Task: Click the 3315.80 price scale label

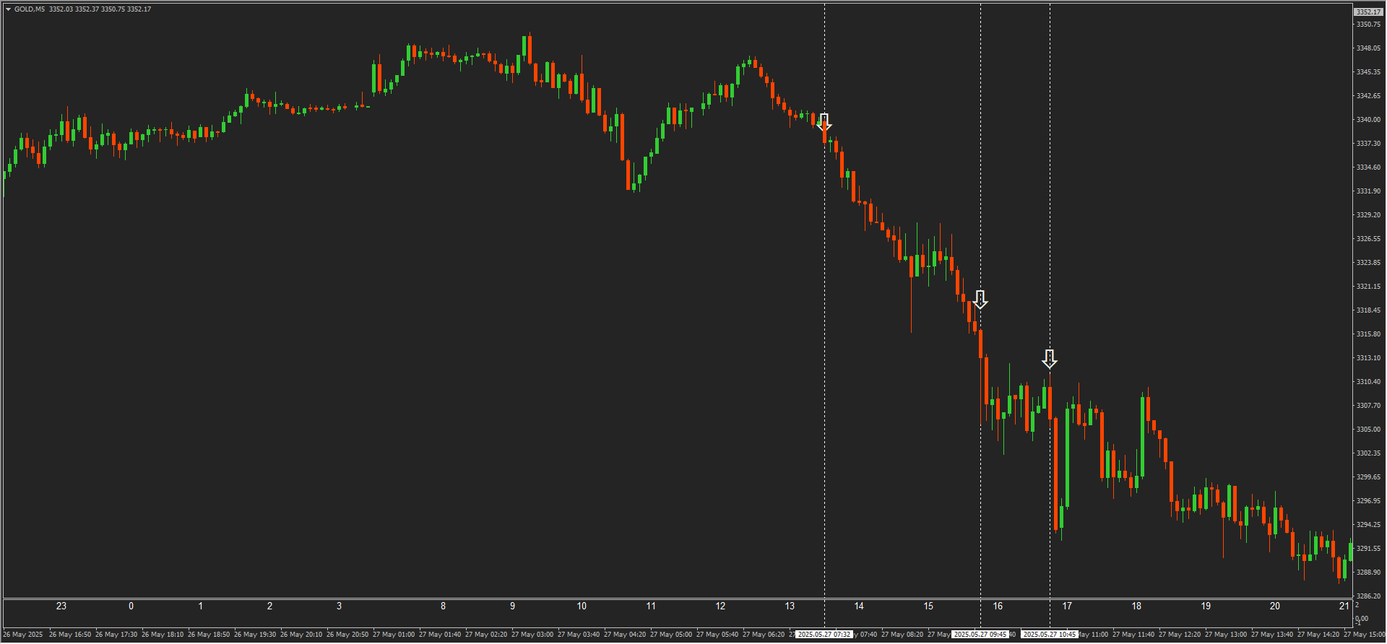Action: point(1368,334)
